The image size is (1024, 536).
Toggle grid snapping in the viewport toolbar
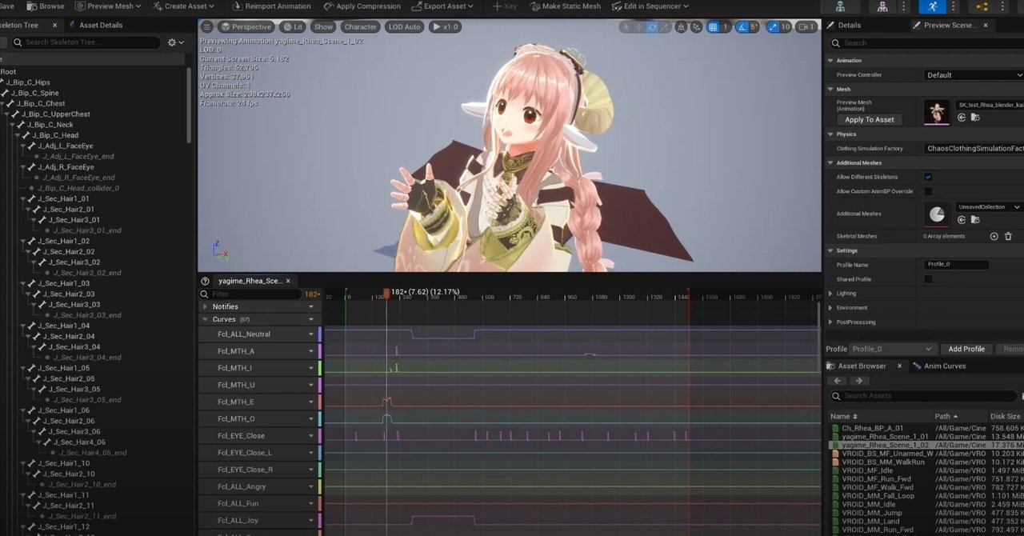point(714,26)
